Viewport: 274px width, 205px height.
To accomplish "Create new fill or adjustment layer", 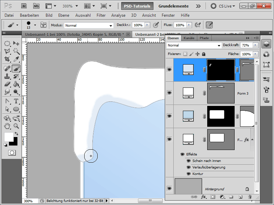I will 222,197.
